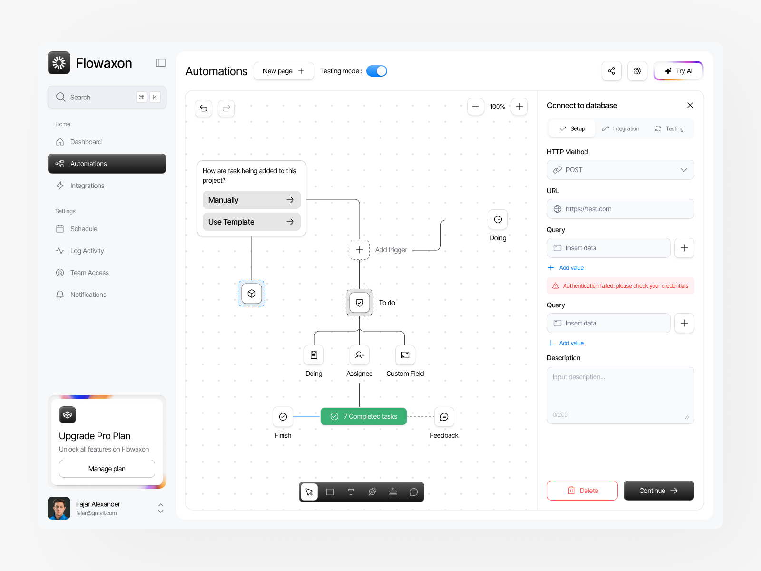Open the comment tool in the bottom toolbar
The image size is (761, 571).
[414, 492]
